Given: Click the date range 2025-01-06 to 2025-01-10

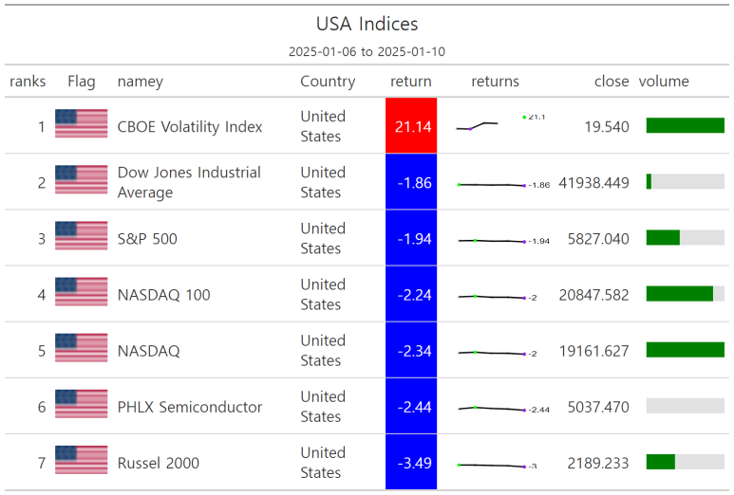Looking at the screenshot, I should (367, 51).
